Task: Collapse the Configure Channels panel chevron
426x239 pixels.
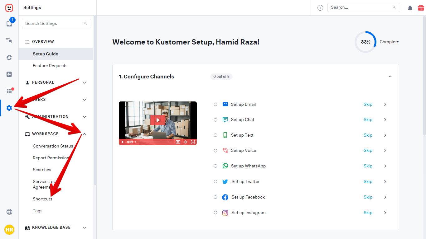Action: (x=390, y=77)
